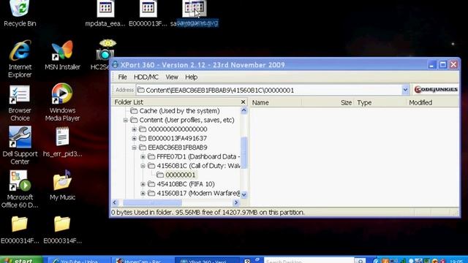Image resolution: width=468 pixels, height=263 pixels.
Task: Click the folder tree scroll down arrow
Action: [244, 195]
